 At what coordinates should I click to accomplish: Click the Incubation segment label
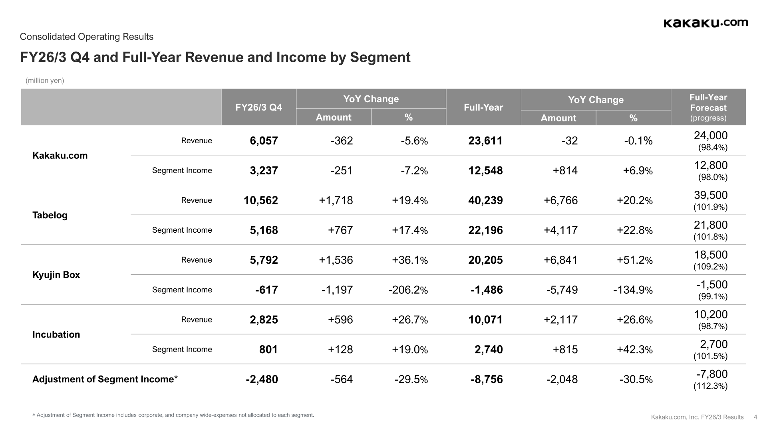[56, 334]
